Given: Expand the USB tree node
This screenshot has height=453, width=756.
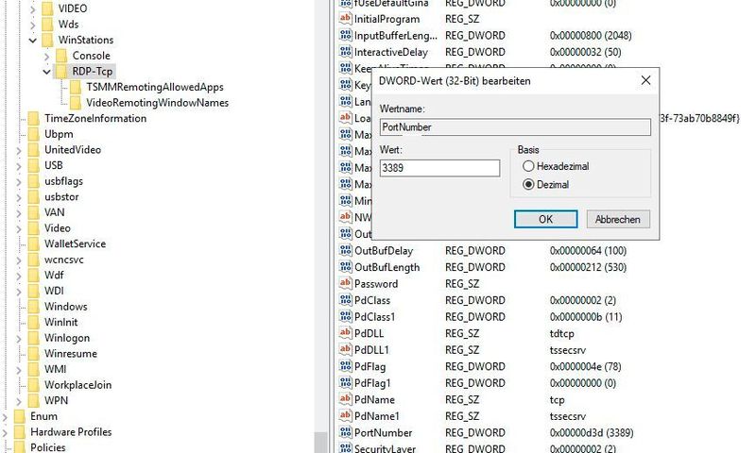Looking at the screenshot, I should click(19, 166).
